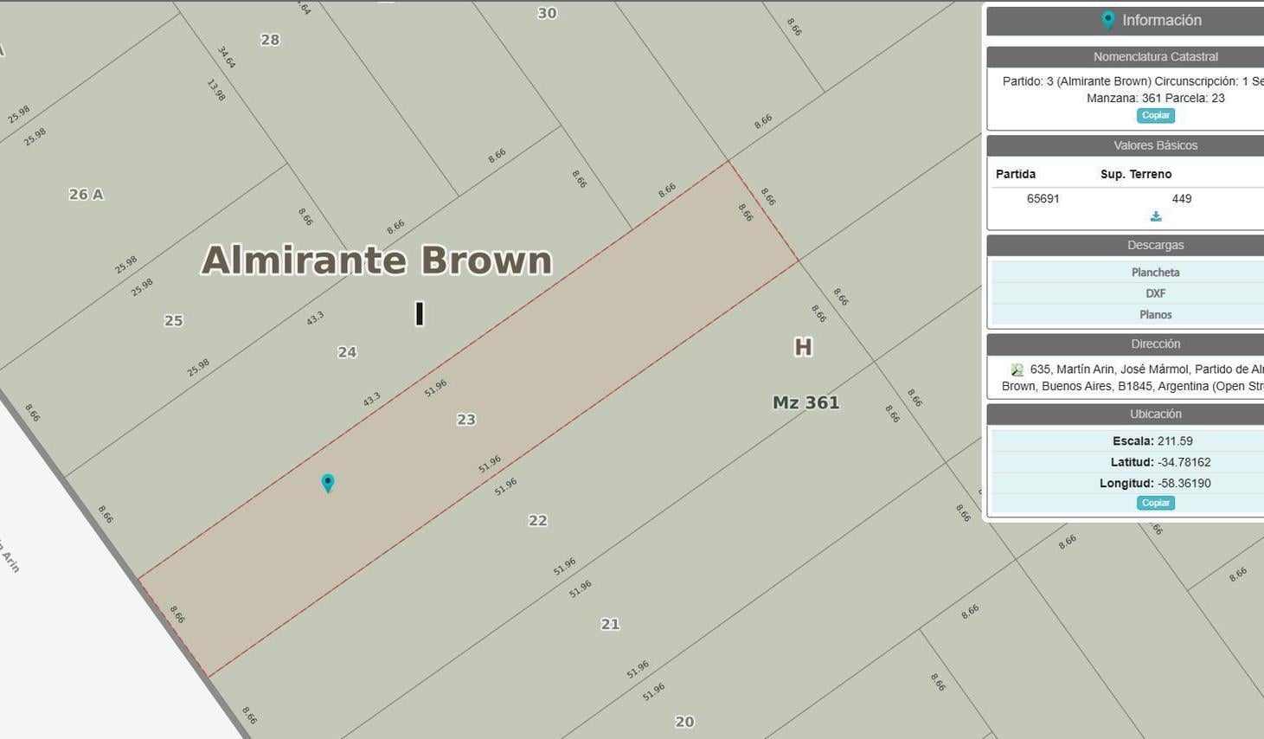Viewport: 1264px width, 739px height.
Task: Click the Sup. Terreno value 449
Action: (1182, 199)
